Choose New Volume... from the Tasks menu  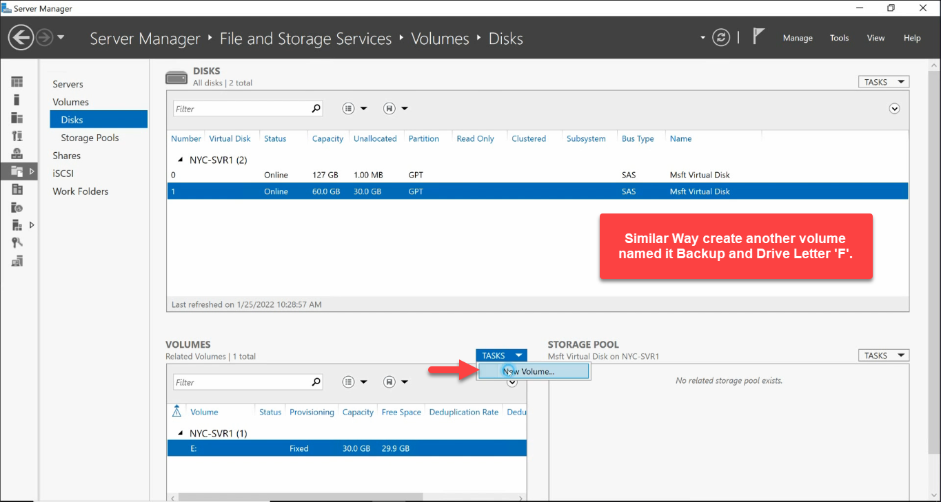point(534,371)
